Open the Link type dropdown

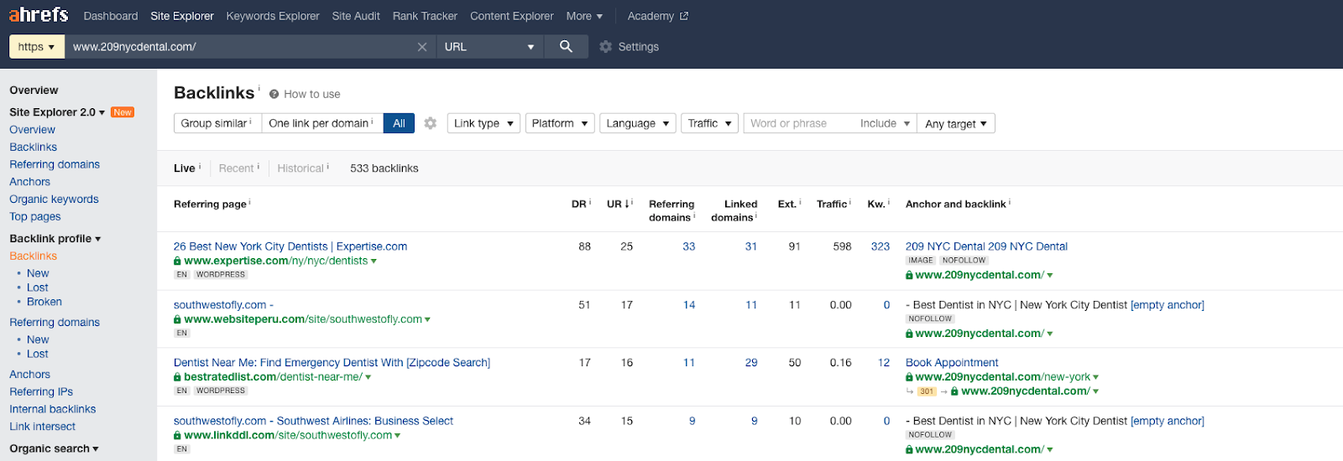tap(483, 123)
